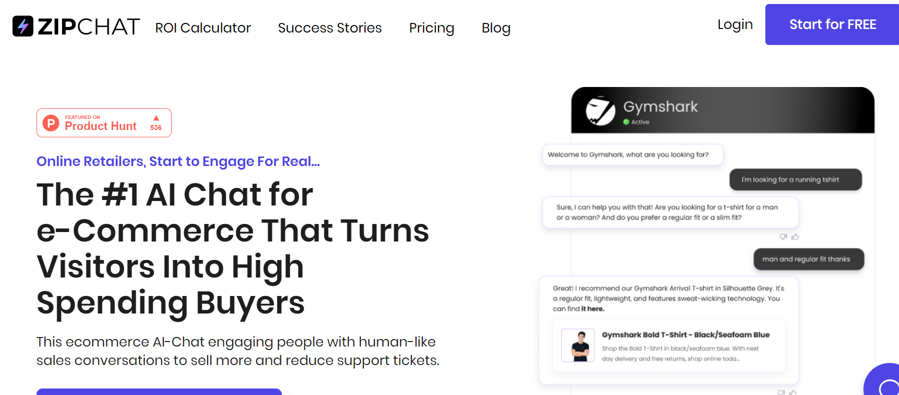Go to the Pricing page
Screen dimensions: 899x395
(x=431, y=28)
